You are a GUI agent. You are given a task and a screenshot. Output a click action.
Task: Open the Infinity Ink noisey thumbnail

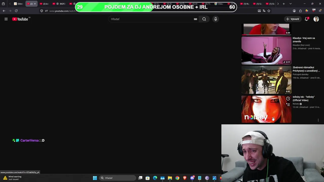tap(266, 109)
